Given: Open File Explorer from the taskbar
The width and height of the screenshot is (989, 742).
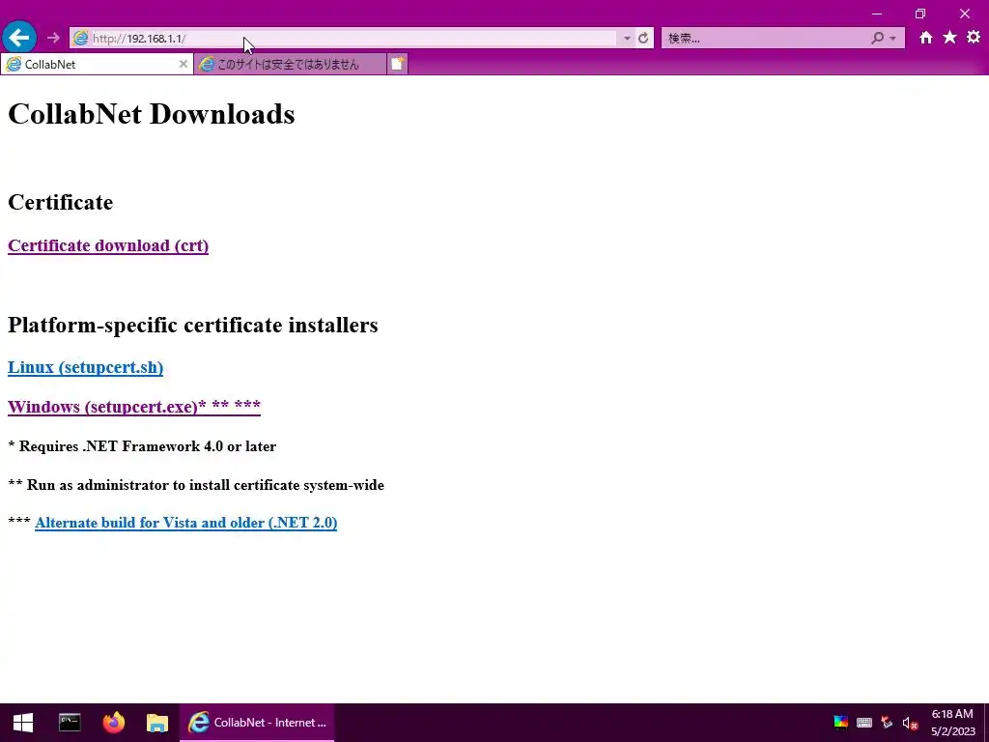Looking at the screenshot, I should pos(157,723).
